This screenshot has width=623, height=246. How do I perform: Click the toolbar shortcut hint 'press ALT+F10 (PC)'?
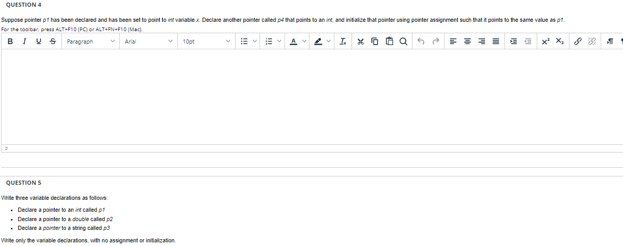click(x=72, y=30)
